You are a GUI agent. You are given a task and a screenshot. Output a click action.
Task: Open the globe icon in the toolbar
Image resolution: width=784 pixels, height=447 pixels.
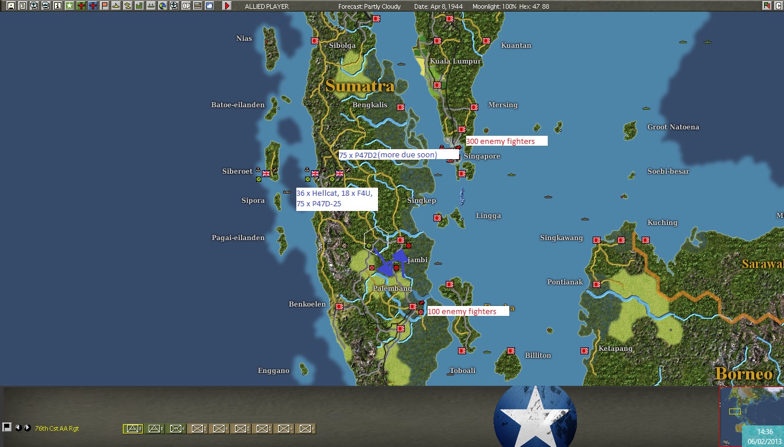(x=163, y=6)
